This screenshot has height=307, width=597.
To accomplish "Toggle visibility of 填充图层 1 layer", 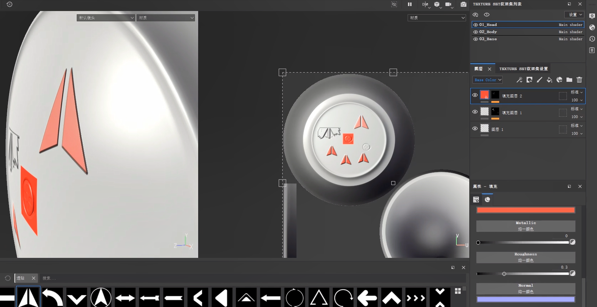I will coord(475,112).
